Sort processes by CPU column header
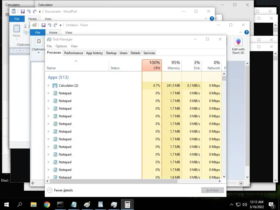280x210 pixels. tap(152, 65)
